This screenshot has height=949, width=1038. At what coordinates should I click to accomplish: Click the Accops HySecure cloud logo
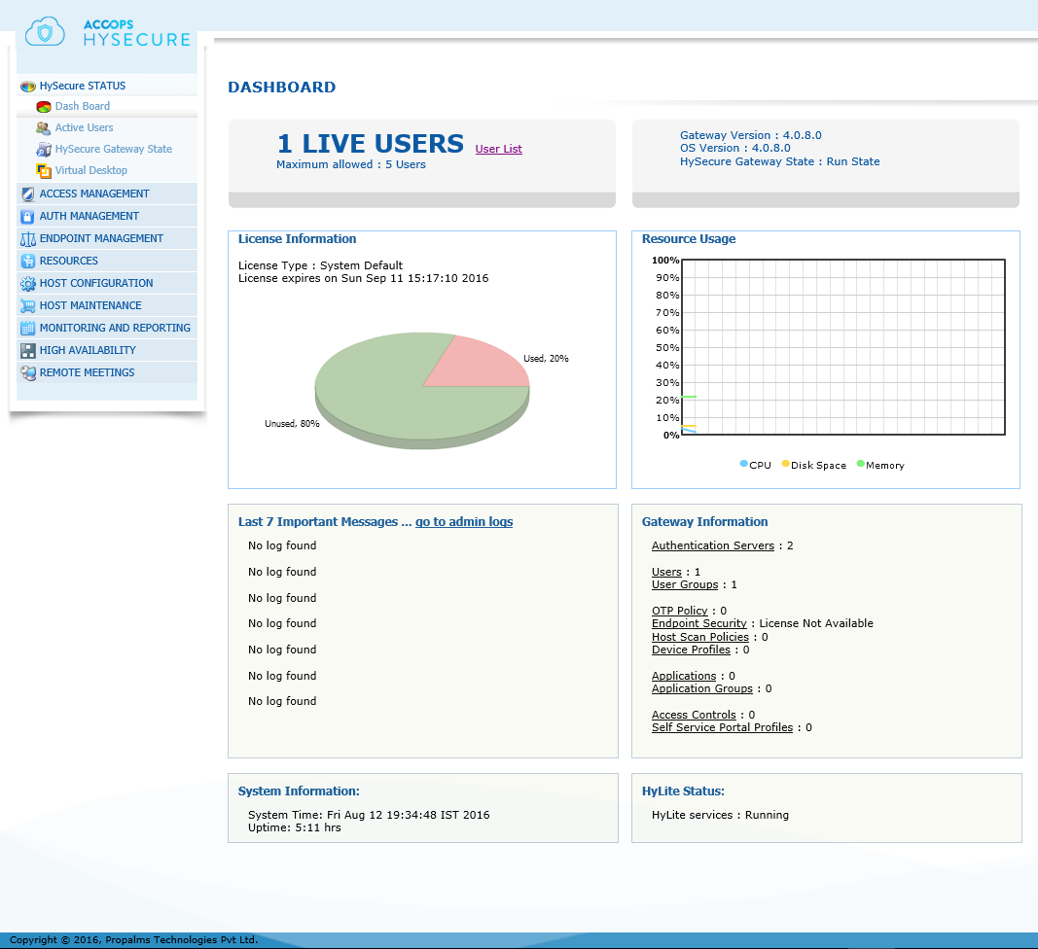108,33
